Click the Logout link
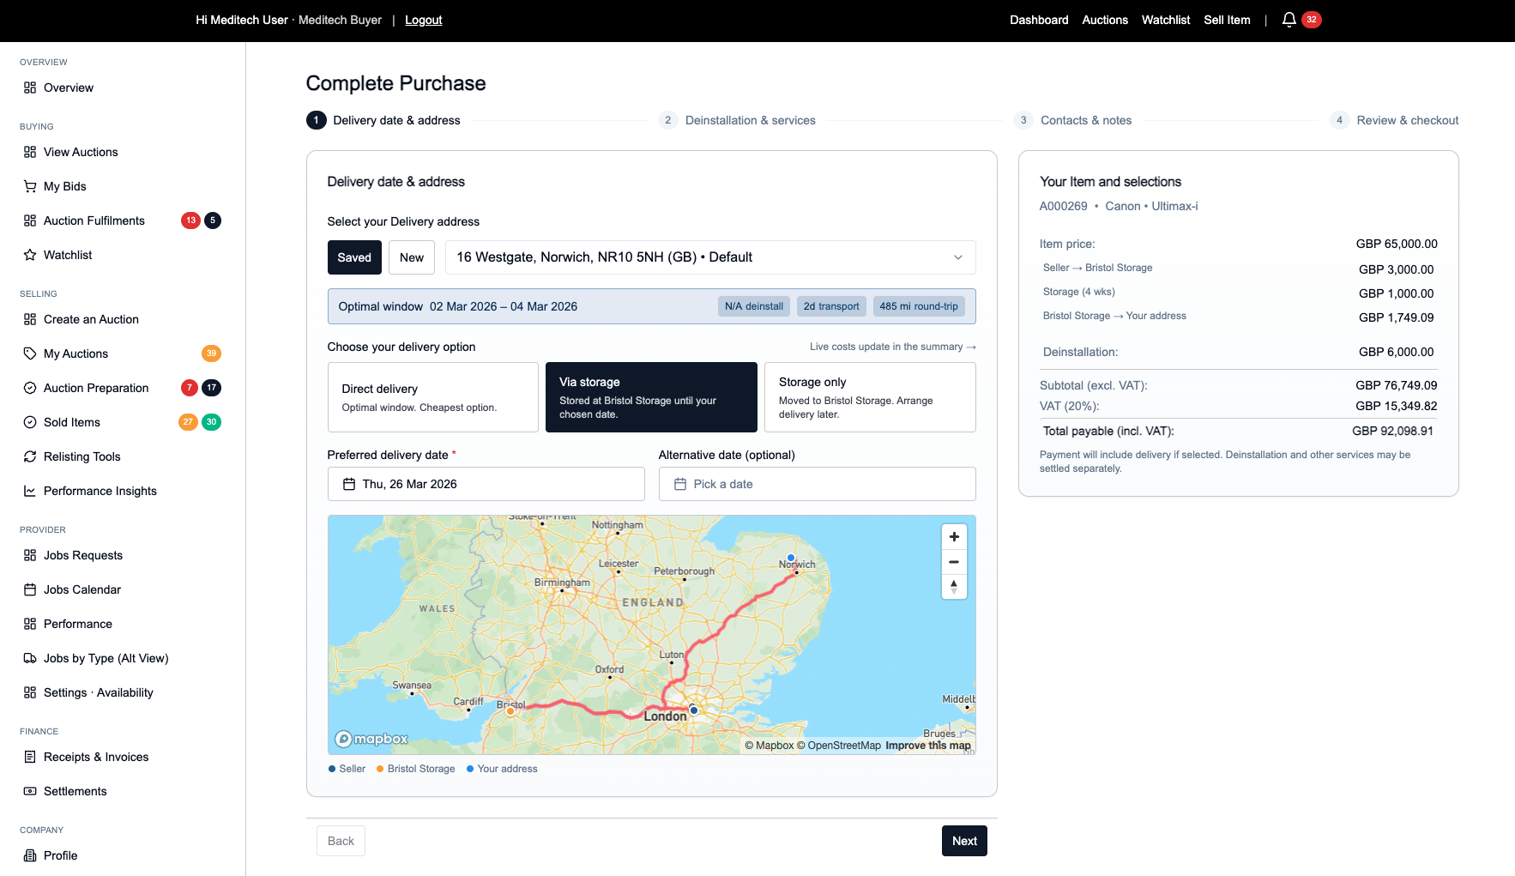 [423, 20]
